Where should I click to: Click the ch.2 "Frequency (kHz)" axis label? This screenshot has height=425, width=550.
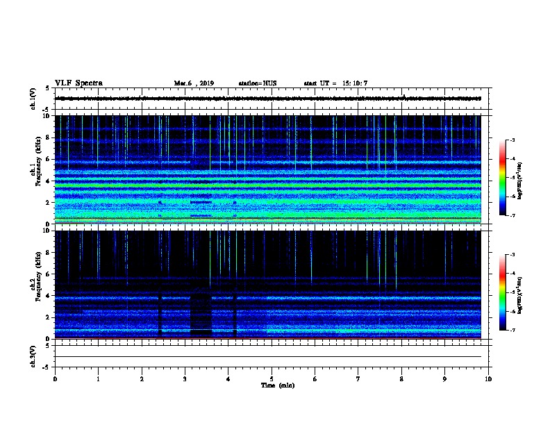(x=39, y=277)
